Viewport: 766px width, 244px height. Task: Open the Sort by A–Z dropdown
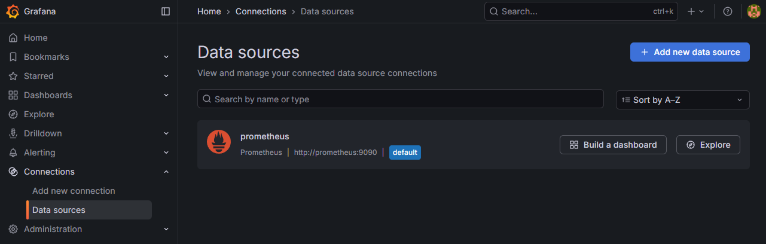point(682,100)
